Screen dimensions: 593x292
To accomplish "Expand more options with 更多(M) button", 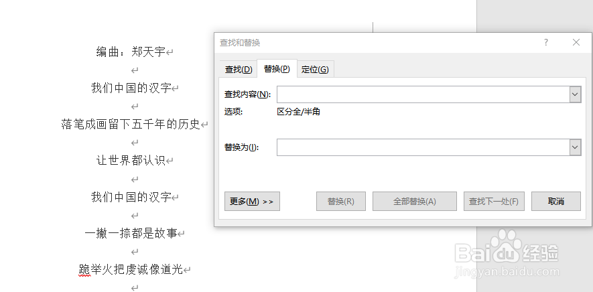I will pyautogui.click(x=252, y=201).
